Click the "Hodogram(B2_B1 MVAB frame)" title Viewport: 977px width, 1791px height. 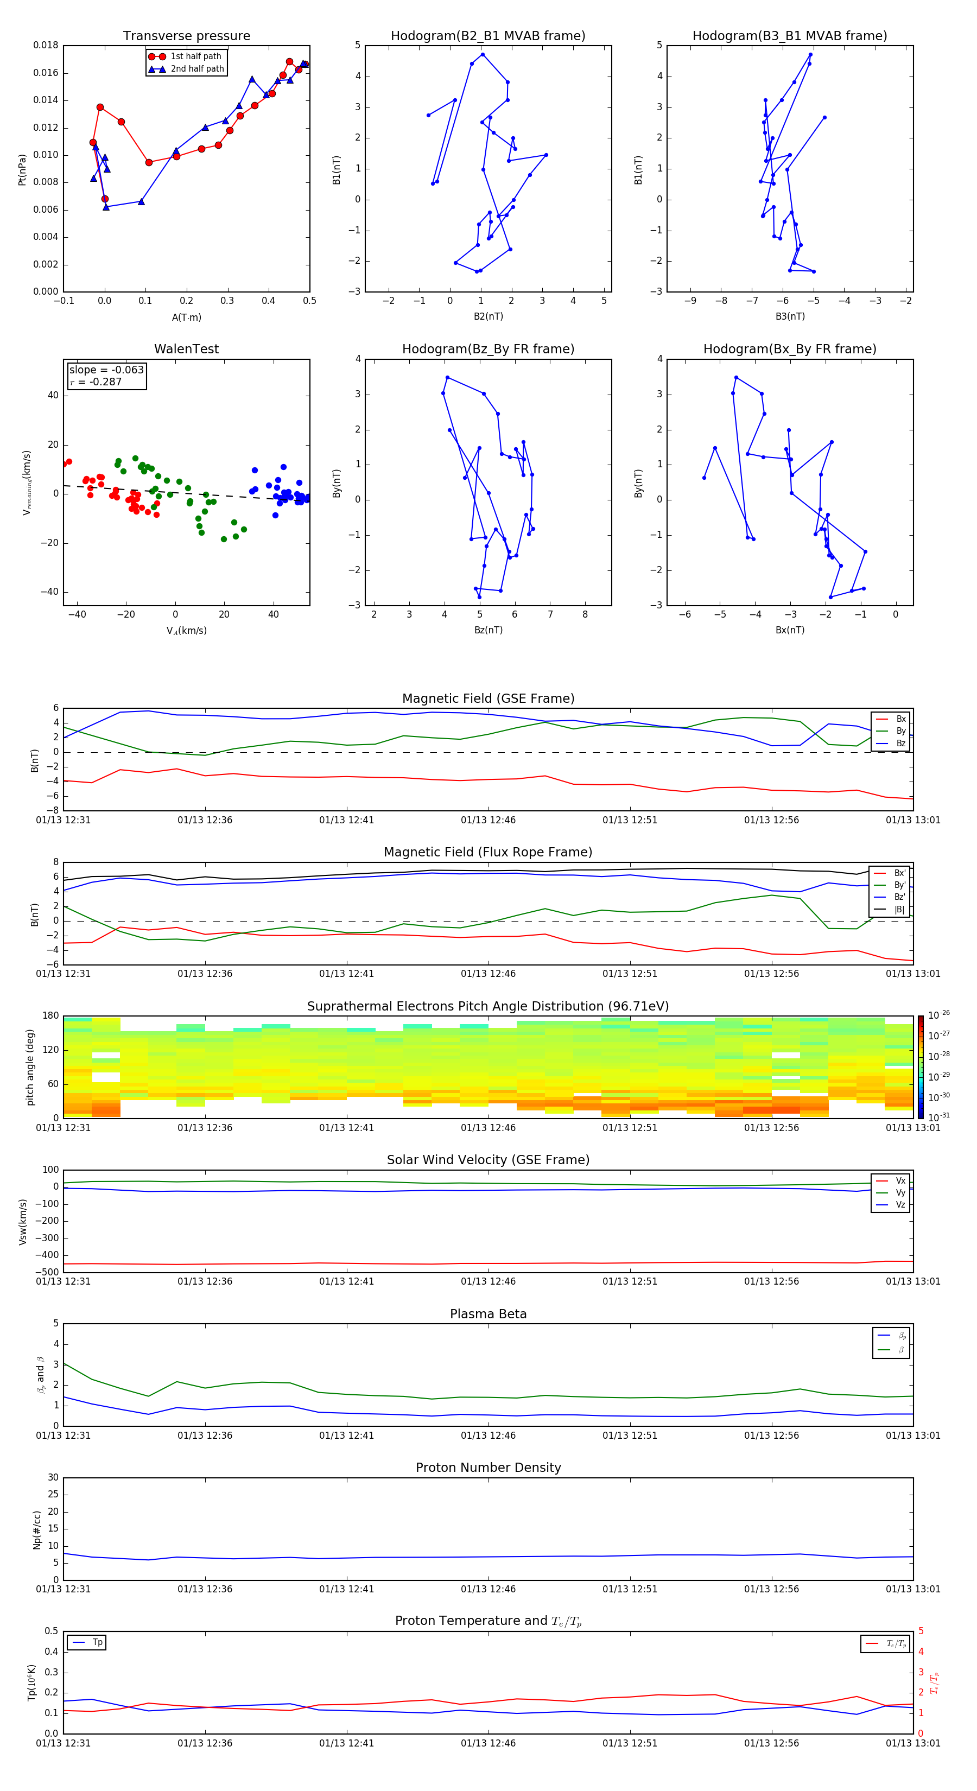(x=488, y=36)
